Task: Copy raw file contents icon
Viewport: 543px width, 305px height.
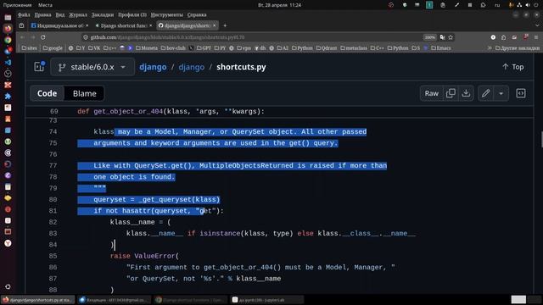Action: tap(451, 93)
